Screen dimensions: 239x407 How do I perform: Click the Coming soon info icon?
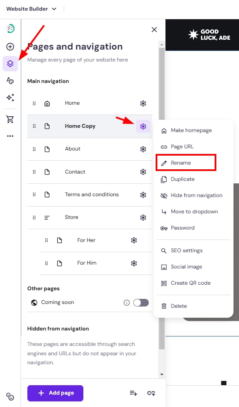tap(127, 302)
